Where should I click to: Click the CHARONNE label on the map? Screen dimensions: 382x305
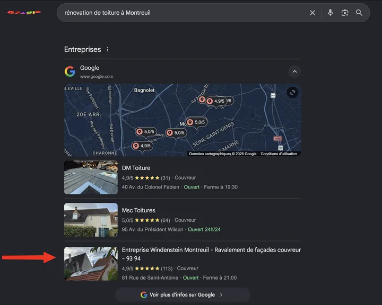[x=105, y=153]
